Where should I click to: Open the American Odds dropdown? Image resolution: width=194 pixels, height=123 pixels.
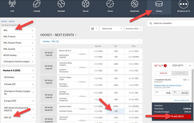(x=133, y=29)
